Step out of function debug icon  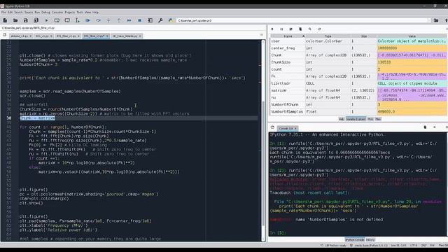tap(119, 20)
